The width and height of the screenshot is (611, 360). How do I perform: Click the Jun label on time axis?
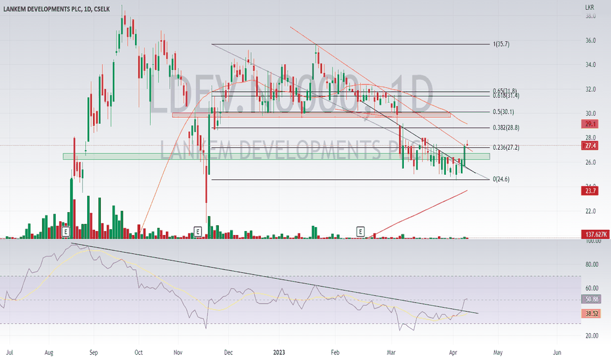click(557, 353)
